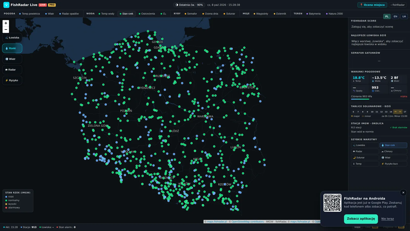
Task: Toggle the Rzeki layer on the map sidebar
Action: pos(12,48)
